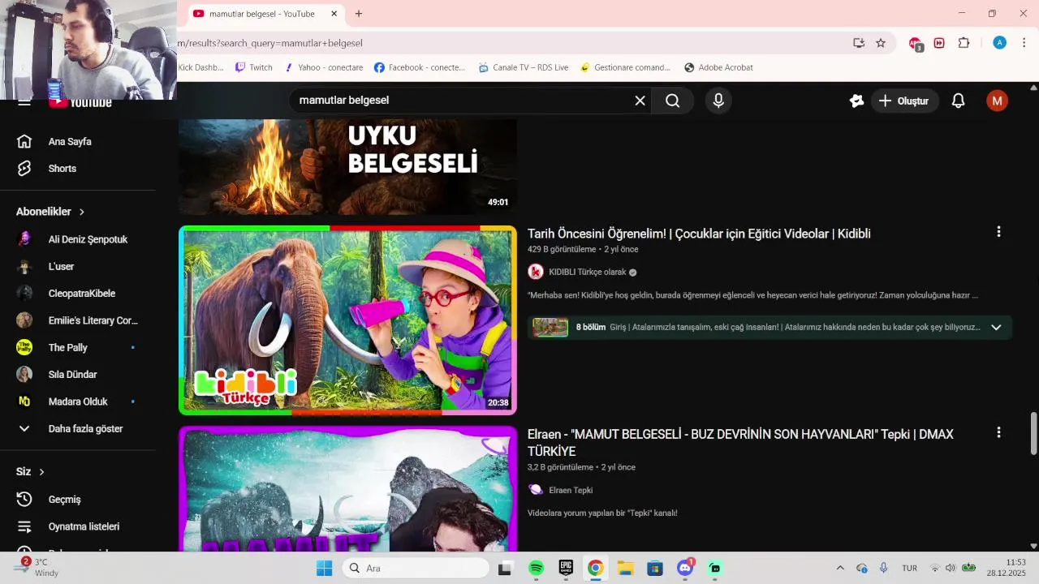
Task: Close the mamutlar belgesel YouTube tab
Action: point(334,14)
